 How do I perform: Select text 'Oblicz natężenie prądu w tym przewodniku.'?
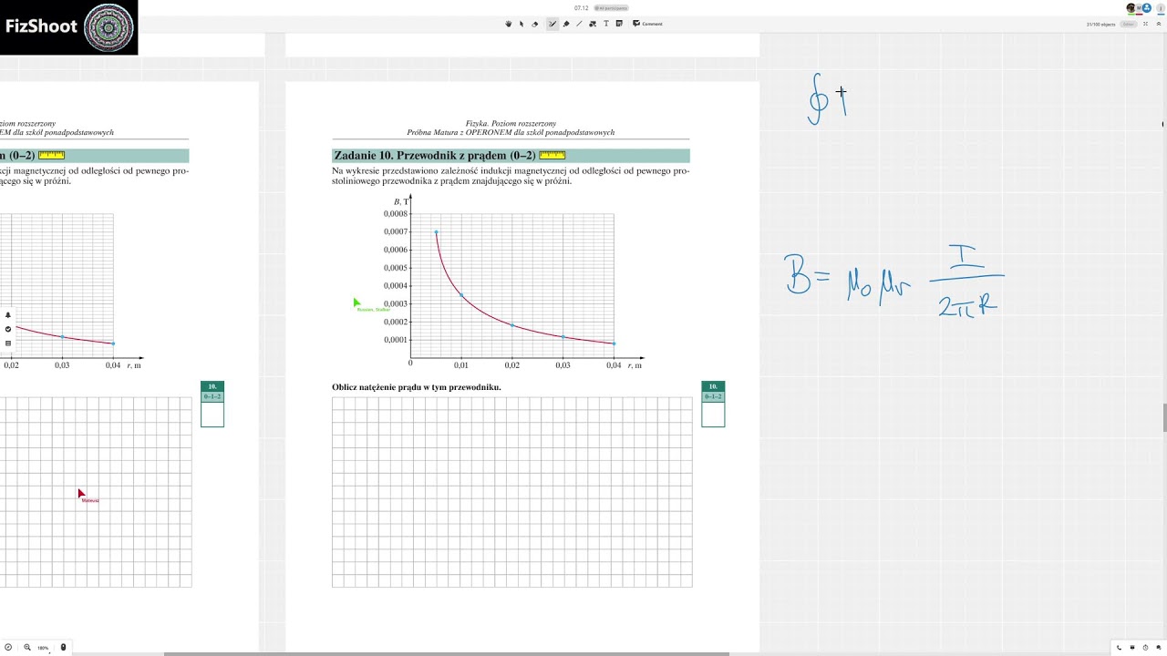417,387
